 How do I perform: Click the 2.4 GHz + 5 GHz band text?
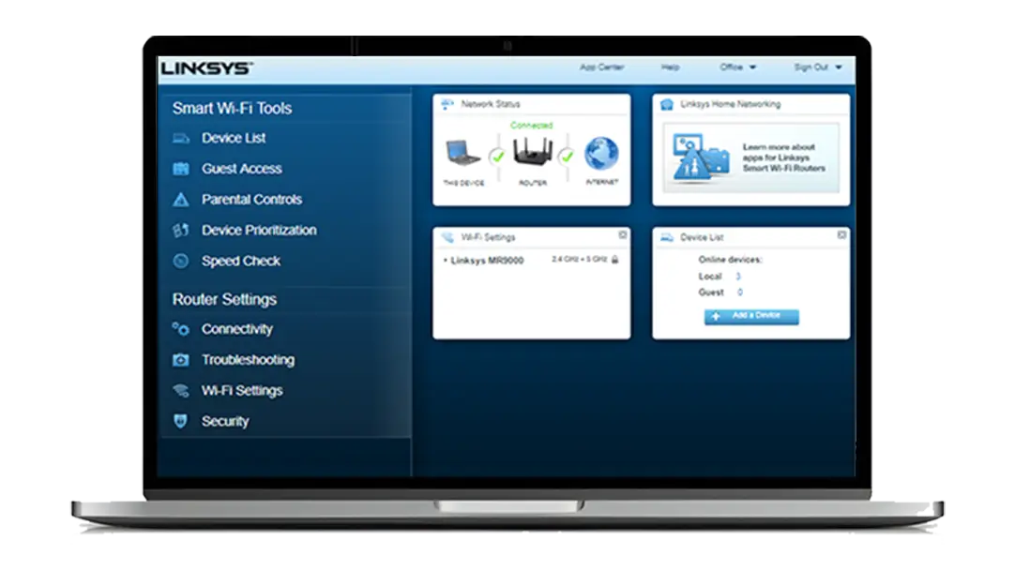(x=580, y=260)
